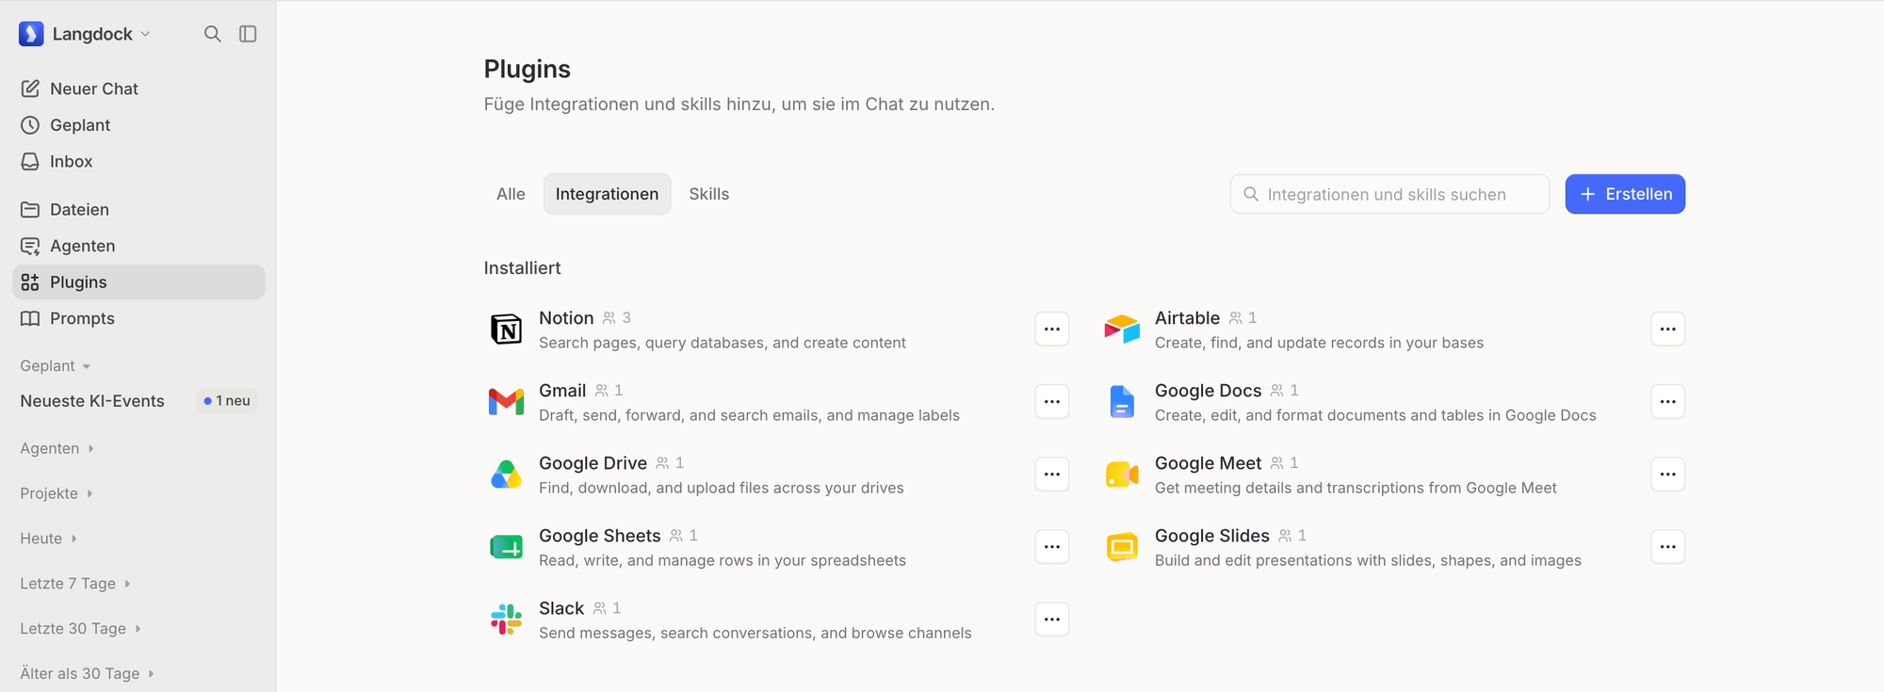
Task: Start a Neuer Chat
Action: 138,89
